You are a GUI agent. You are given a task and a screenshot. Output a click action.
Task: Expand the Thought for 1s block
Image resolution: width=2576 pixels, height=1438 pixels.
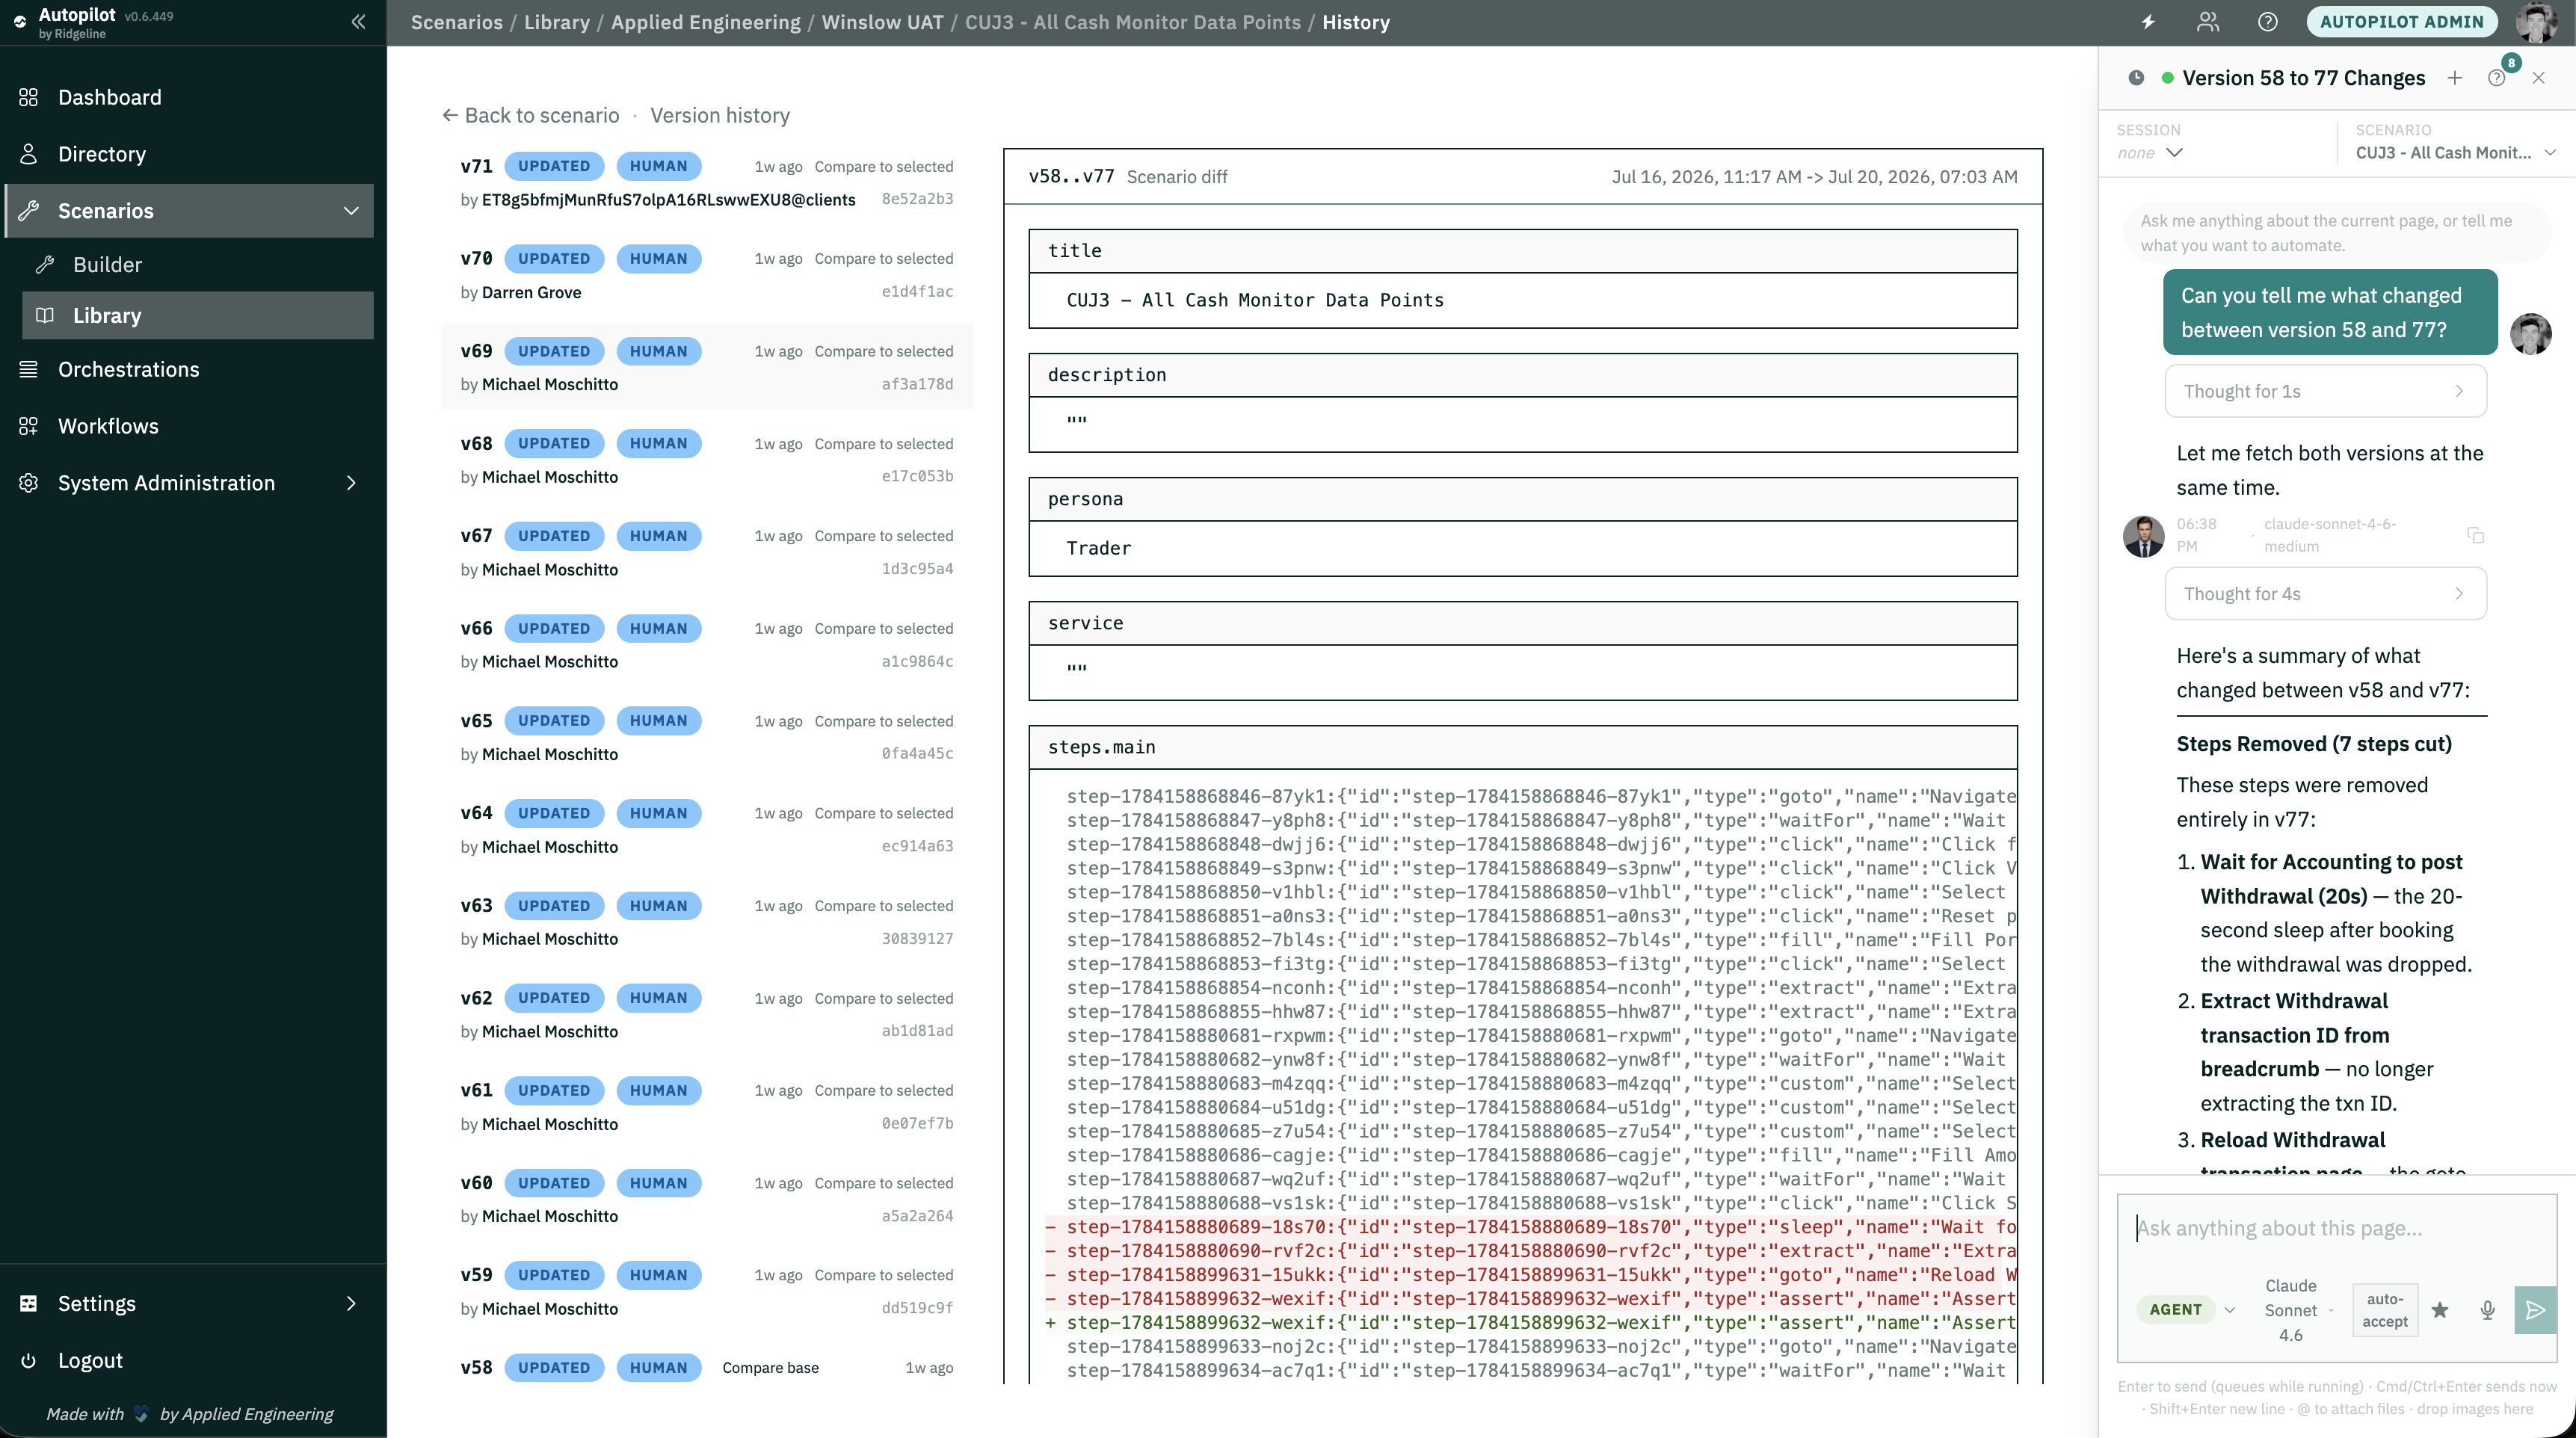coord(2325,391)
